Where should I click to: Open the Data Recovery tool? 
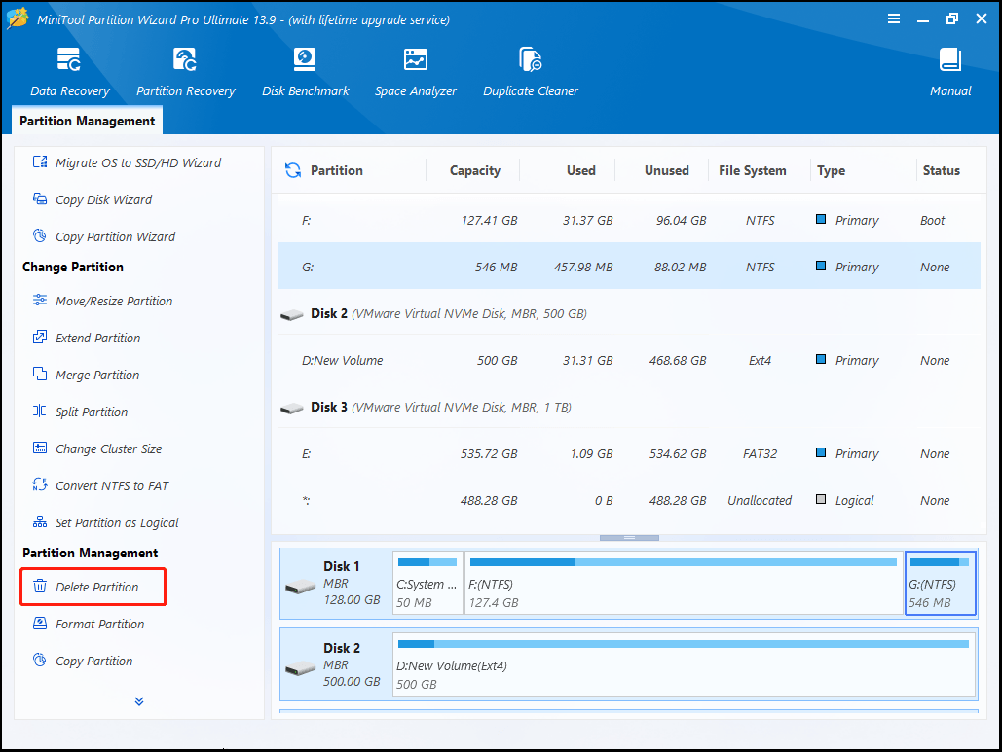click(69, 71)
